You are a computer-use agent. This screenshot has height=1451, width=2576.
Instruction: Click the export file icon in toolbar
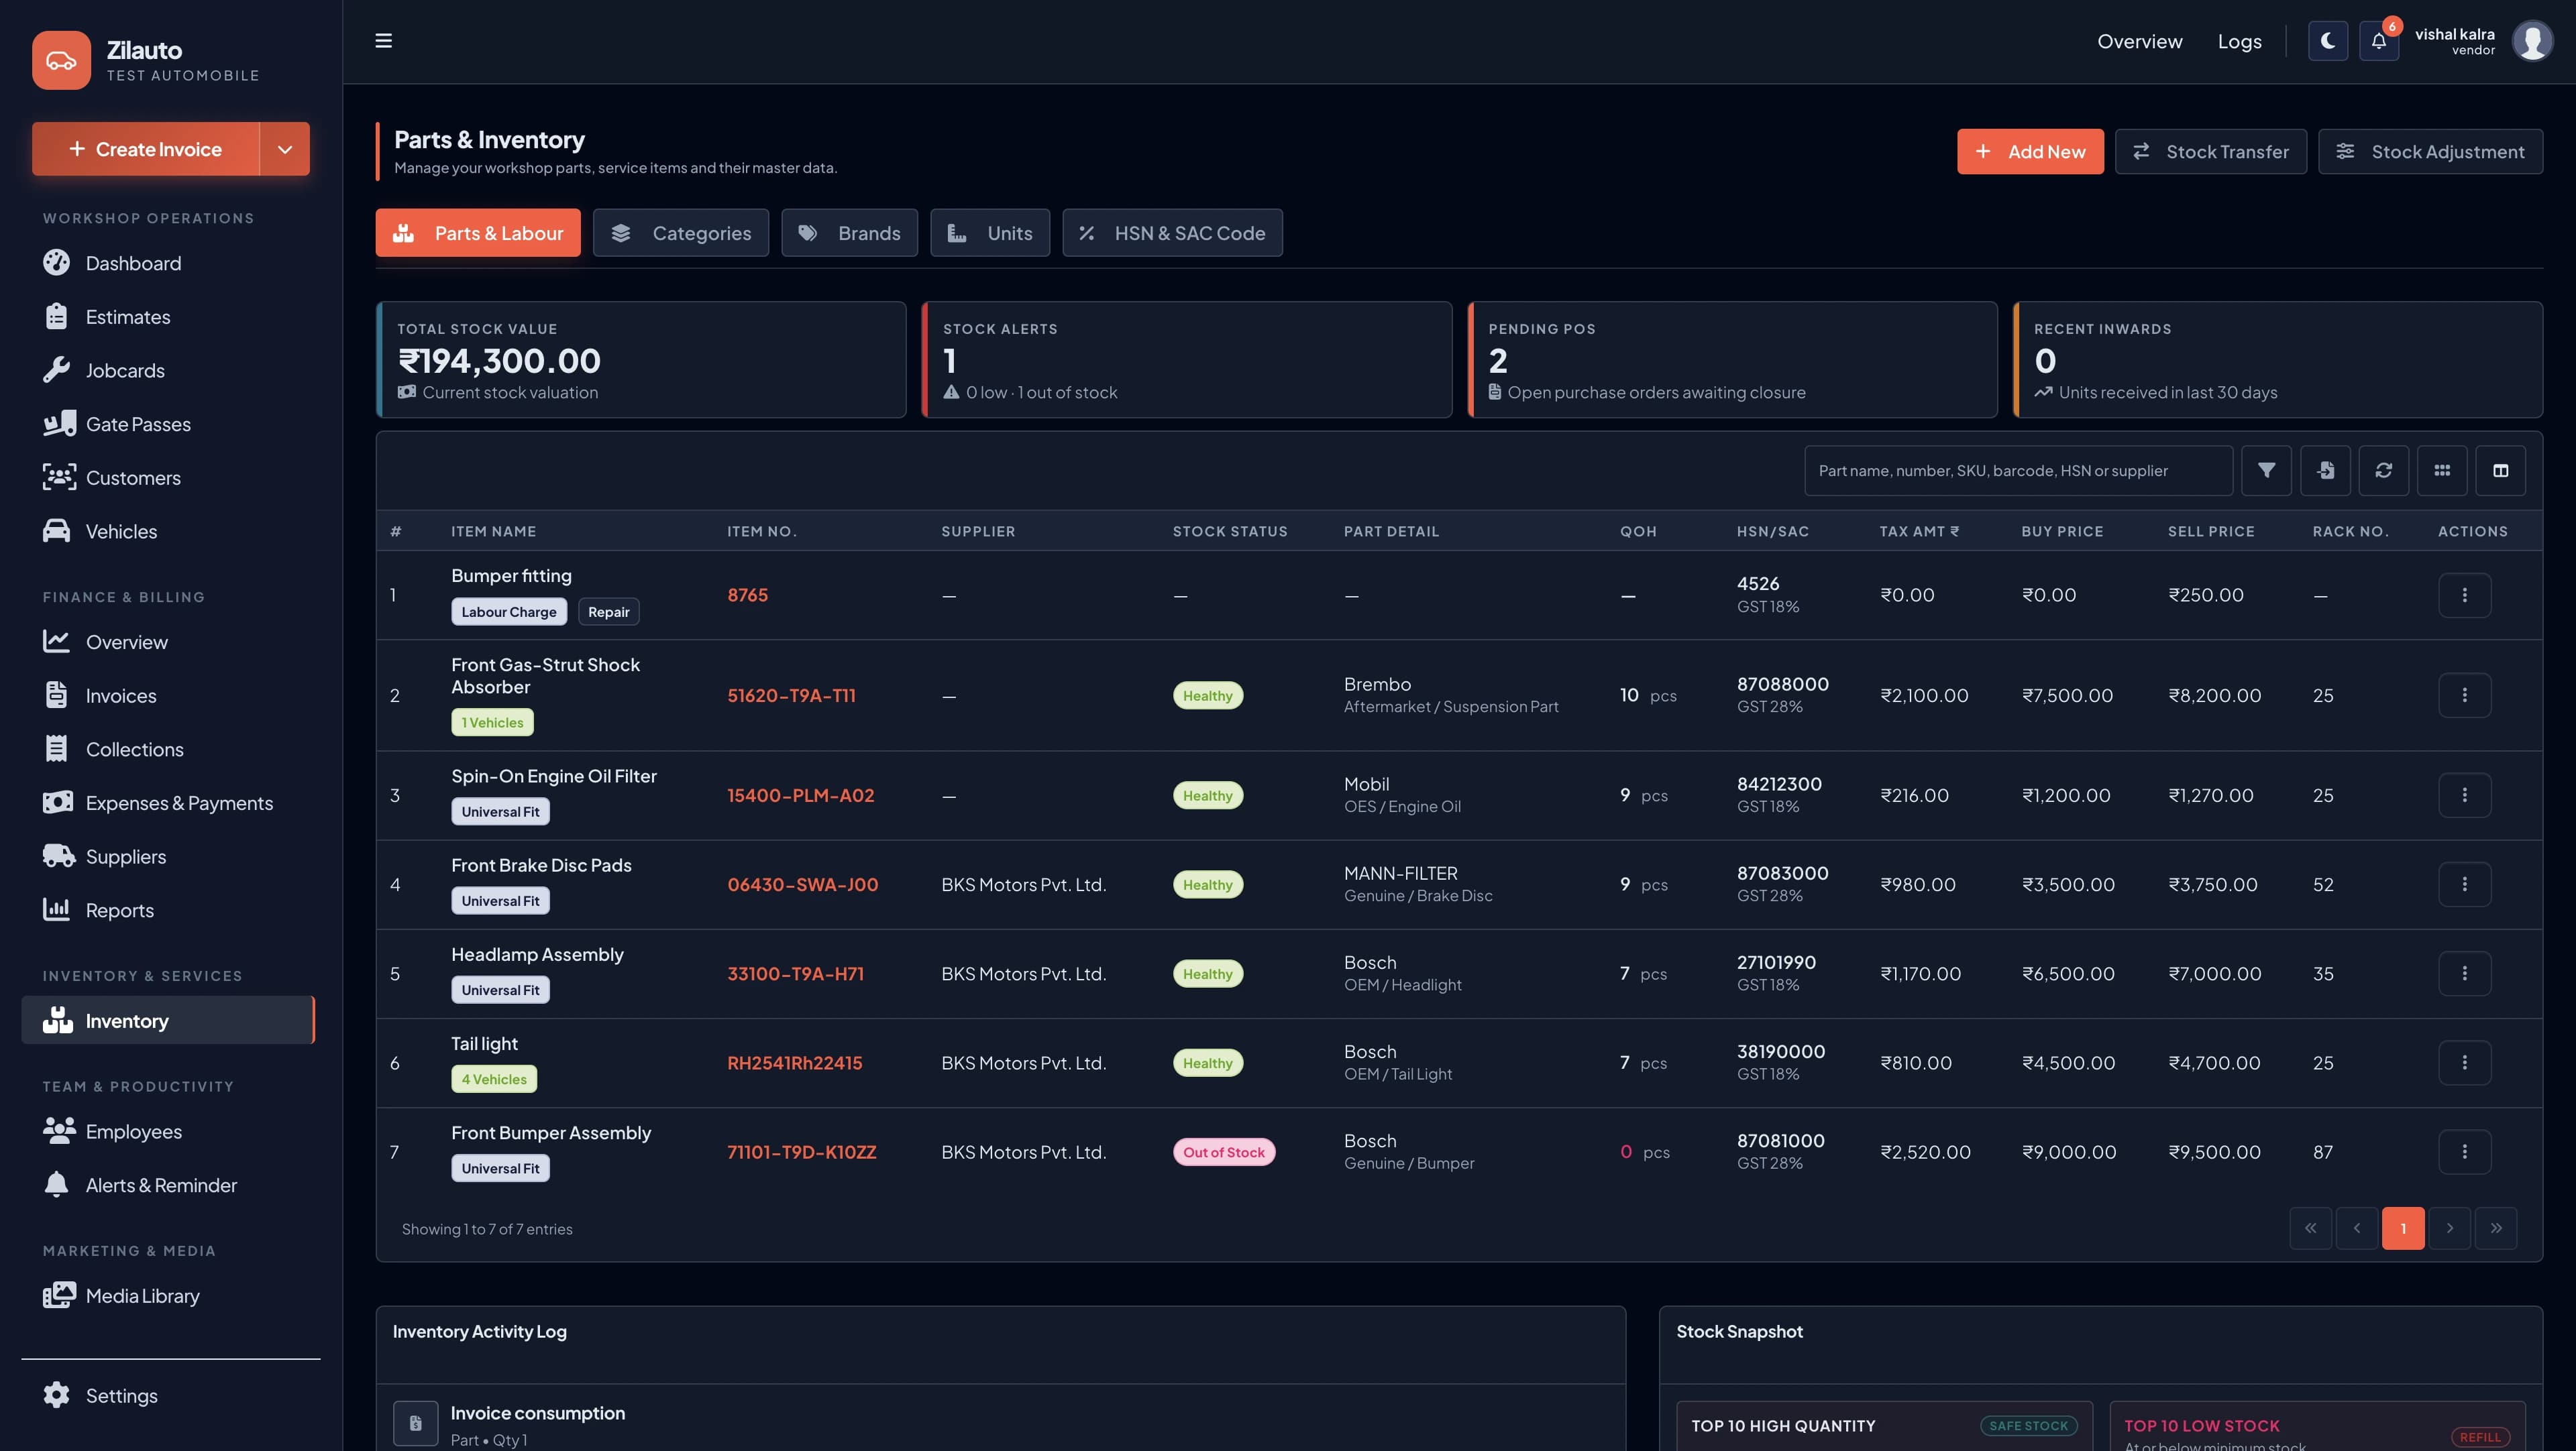(2325, 471)
